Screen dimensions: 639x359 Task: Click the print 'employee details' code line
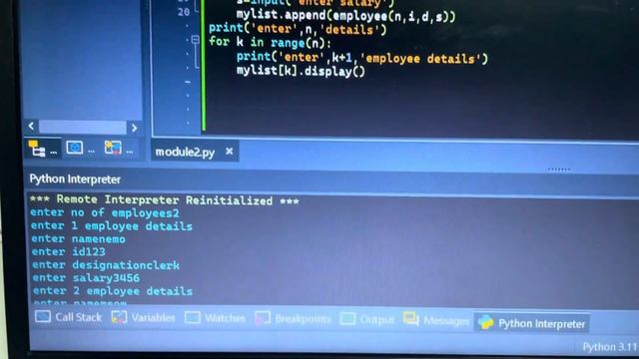(361, 58)
